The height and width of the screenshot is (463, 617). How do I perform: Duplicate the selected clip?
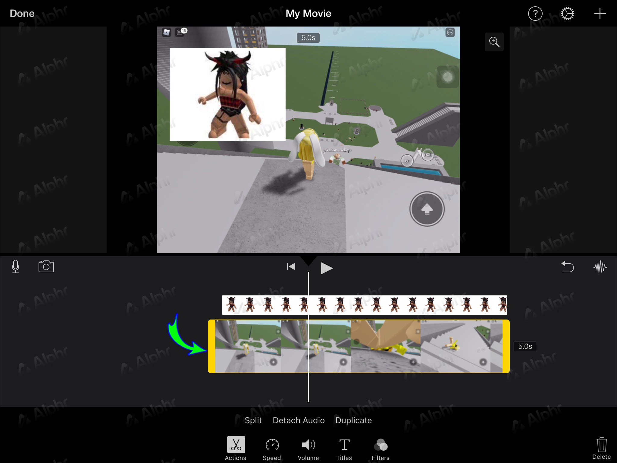tap(353, 420)
